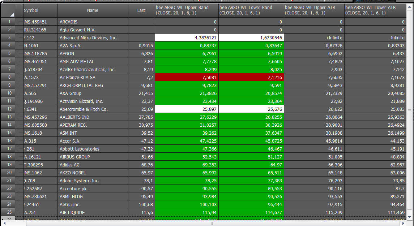
Task: Click the vertical scrollbar thumb grip
Action: click(x=410, y=110)
